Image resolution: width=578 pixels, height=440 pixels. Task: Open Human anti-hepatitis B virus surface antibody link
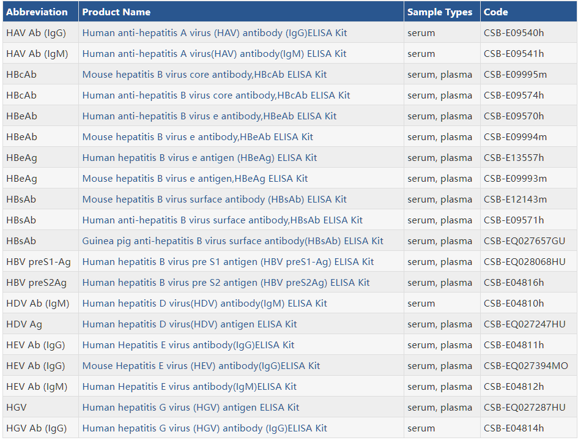click(222, 220)
